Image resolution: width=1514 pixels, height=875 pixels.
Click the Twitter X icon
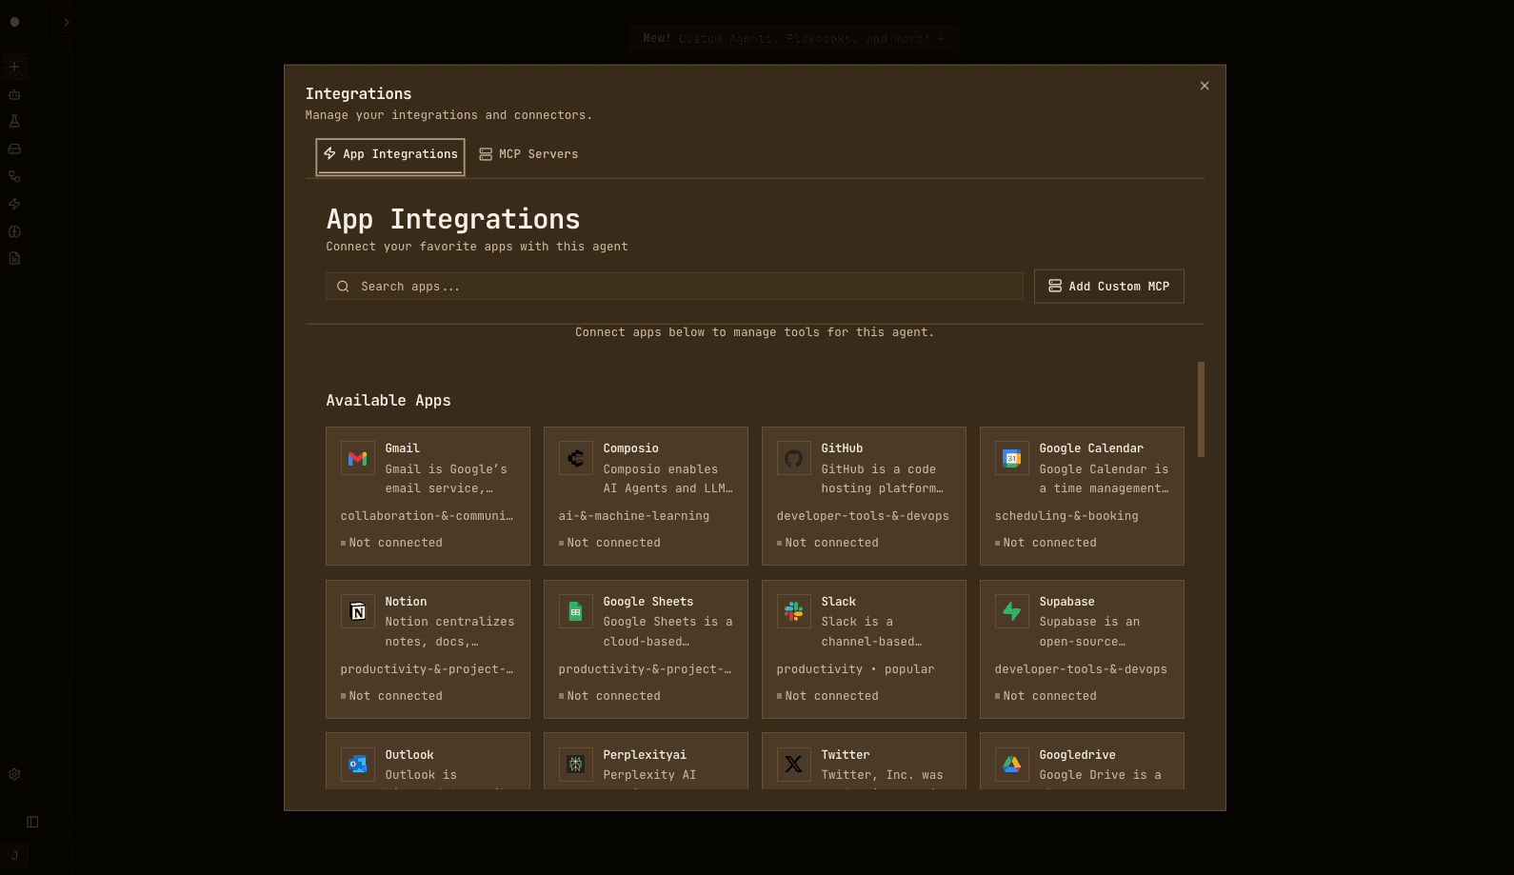[x=793, y=764]
